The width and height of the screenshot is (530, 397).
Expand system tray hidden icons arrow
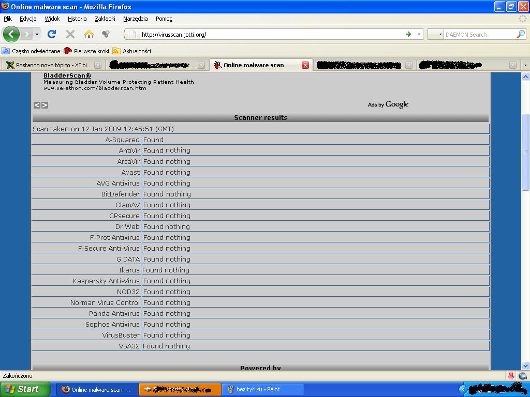[463, 390]
